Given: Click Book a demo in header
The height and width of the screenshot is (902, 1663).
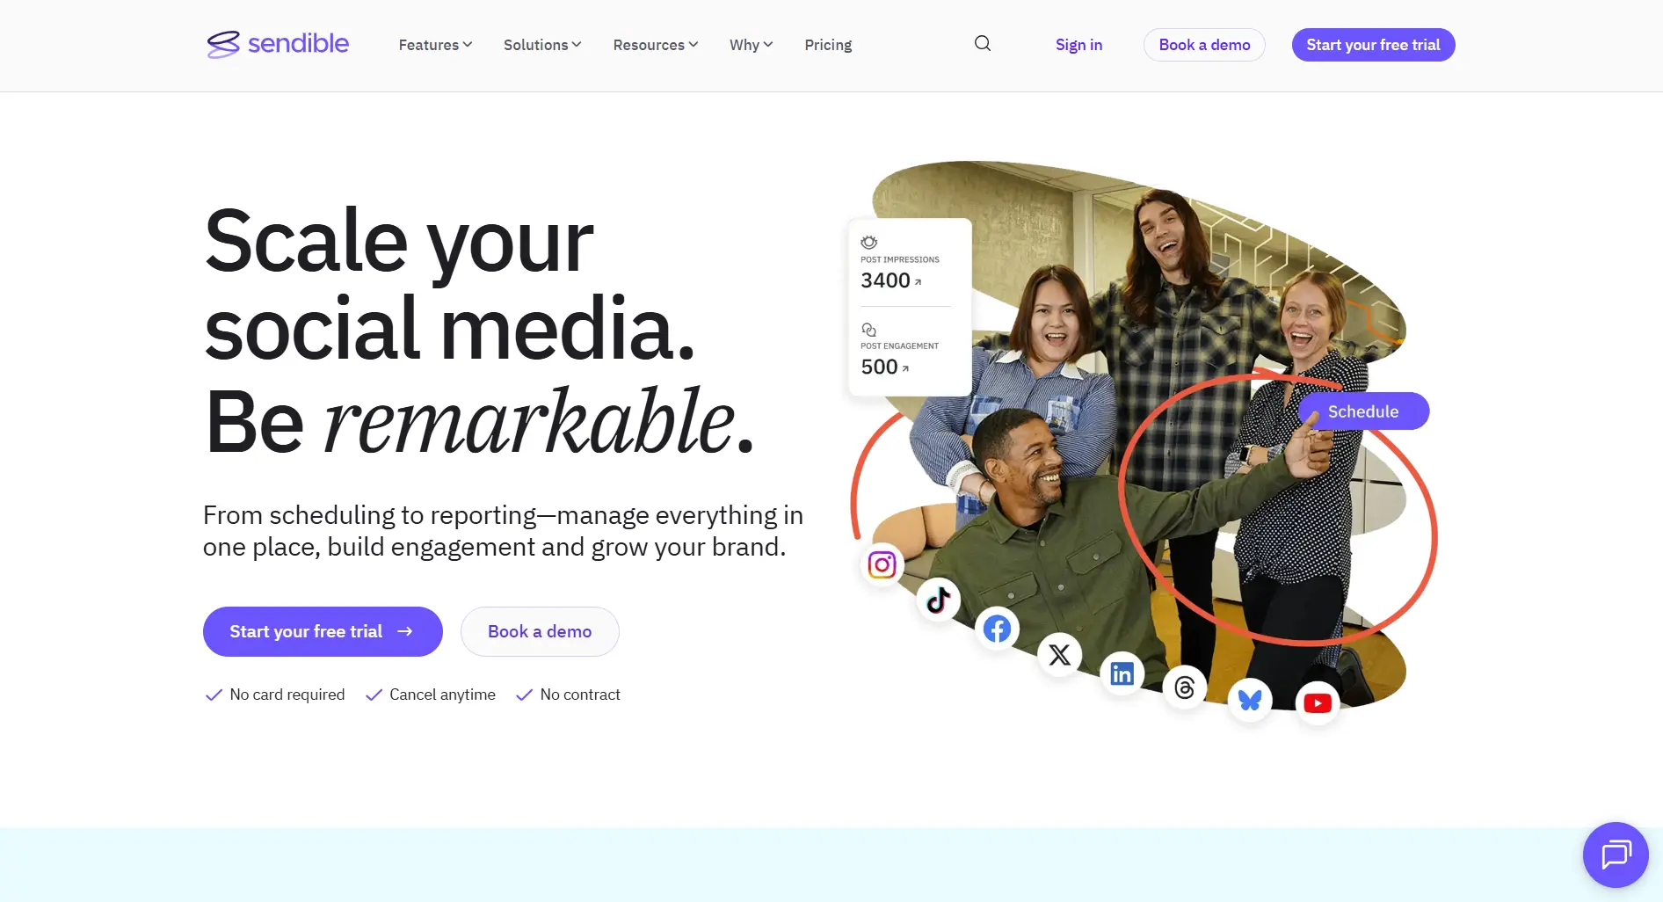Looking at the screenshot, I should coord(1204,45).
